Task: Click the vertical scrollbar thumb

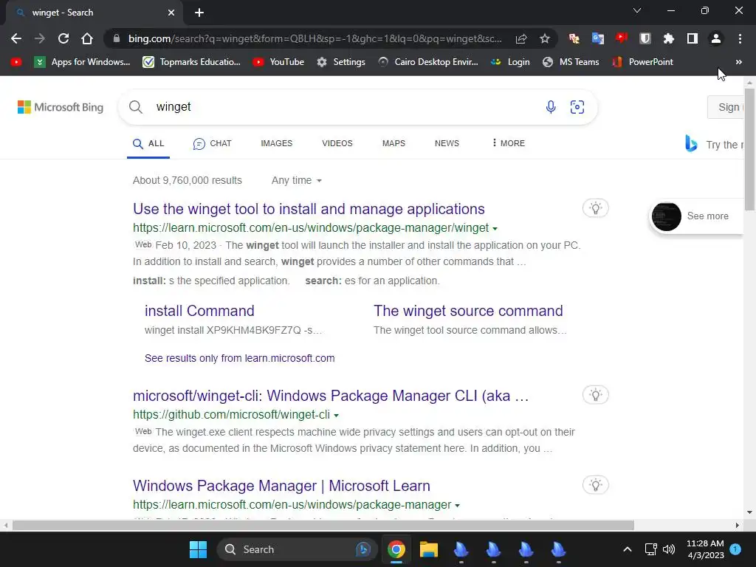Action: click(749, 150)
